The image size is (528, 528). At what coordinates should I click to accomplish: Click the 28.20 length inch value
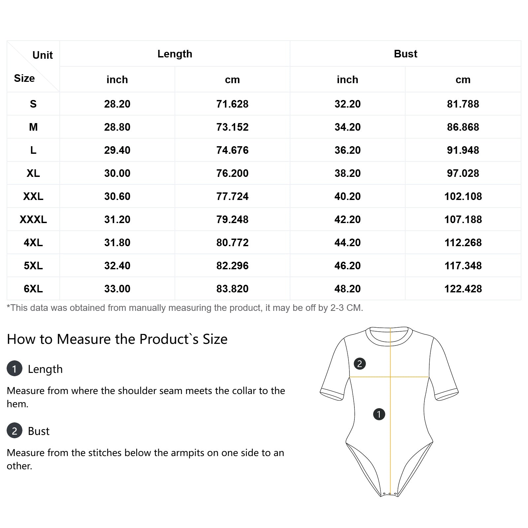[x=117, y=104]
